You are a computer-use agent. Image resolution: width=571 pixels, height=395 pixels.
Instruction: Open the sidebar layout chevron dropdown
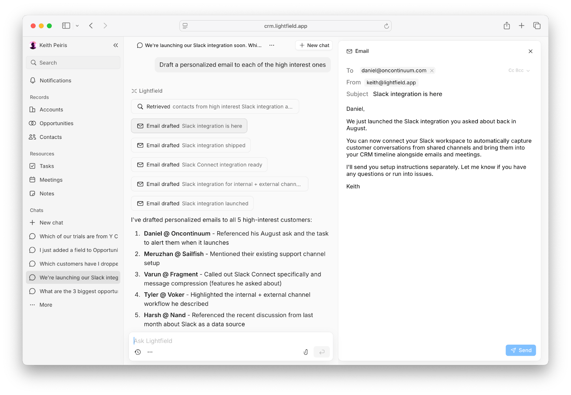pyautogui.click(x=77, y=26)
